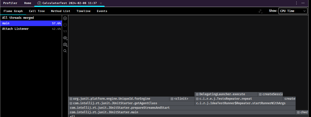Go to the Profiler Home tab
The width and height of the screenshot is (311, 117).
[x=28, y=3]
